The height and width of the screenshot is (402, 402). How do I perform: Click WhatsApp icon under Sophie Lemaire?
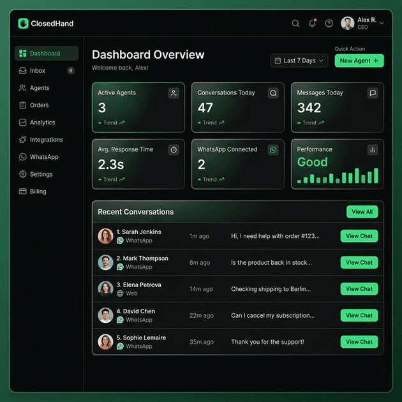pos(120,346)
